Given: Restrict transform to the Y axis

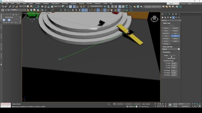Looking at the screenshot, I should (x=76, y=10).
